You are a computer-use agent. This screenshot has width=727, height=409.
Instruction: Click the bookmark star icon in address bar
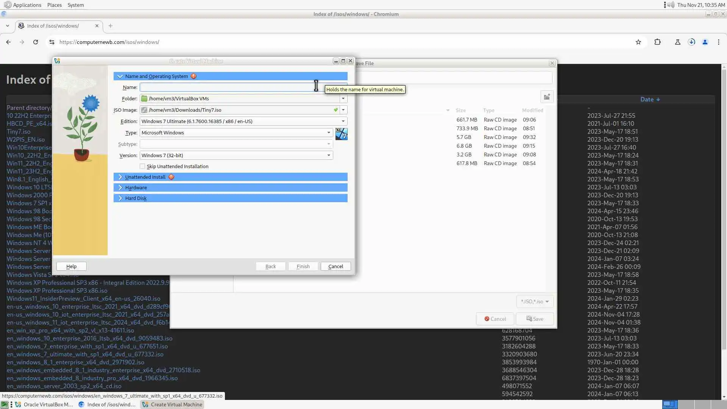(x=638, y=42)
